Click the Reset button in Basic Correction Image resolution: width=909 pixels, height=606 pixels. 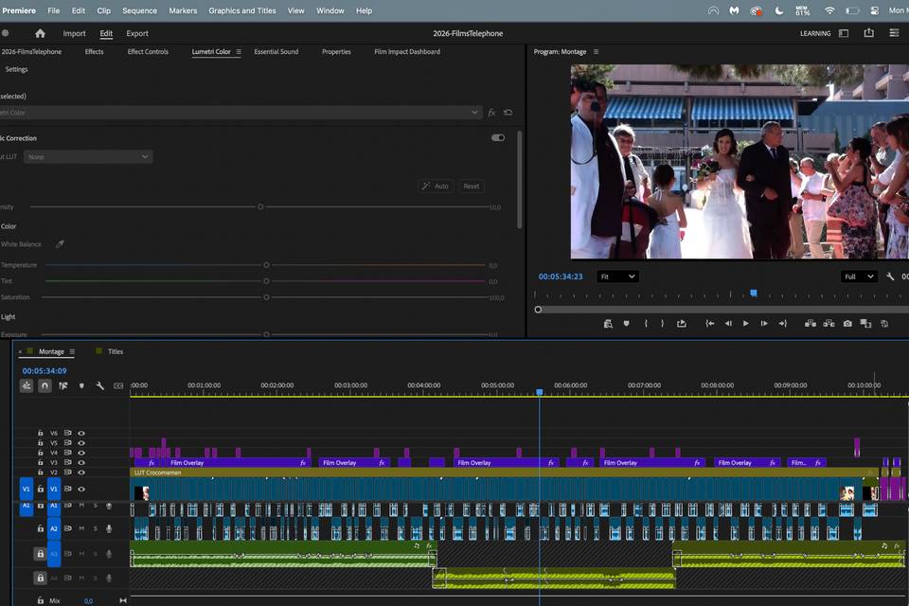coord(472,187)
